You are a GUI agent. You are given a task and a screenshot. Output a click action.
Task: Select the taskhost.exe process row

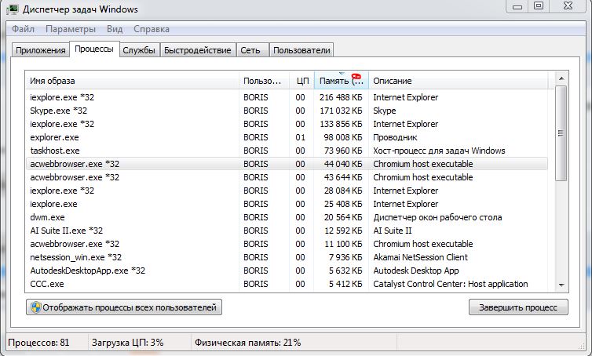point(287,151)
